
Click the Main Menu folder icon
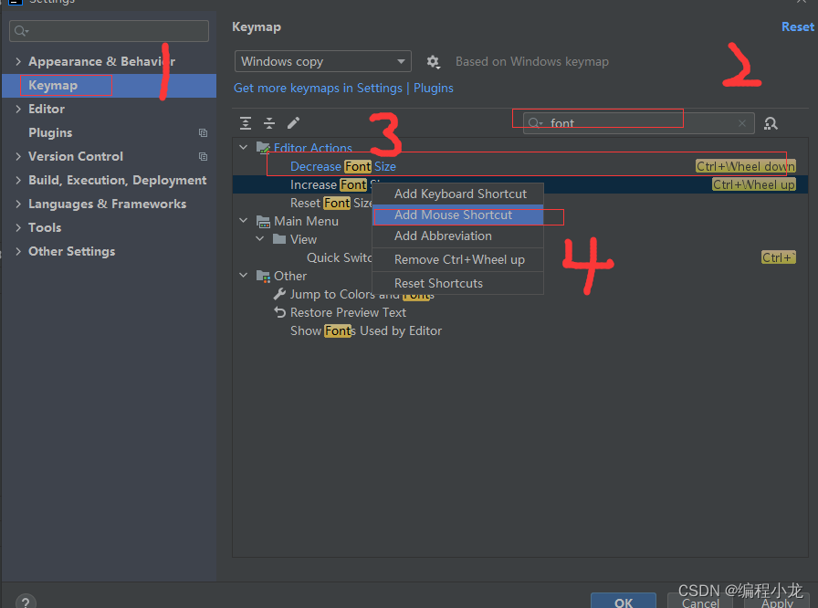tap(263, 222)
